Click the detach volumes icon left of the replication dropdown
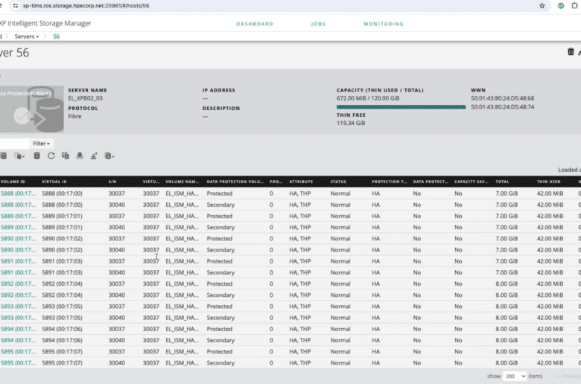The width and height of the screenshot is (581, 384). [x=3, y=156]
